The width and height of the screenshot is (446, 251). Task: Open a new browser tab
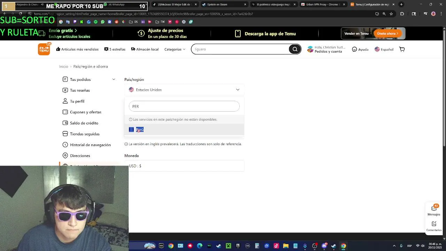(x=401, y=5)
